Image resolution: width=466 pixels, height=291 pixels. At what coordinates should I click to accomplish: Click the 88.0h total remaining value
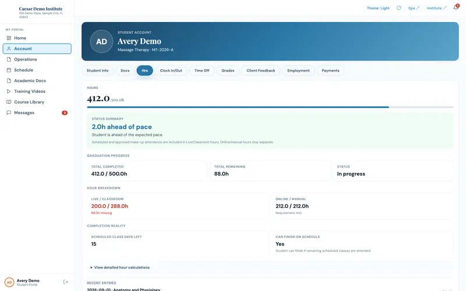[221, 174]
